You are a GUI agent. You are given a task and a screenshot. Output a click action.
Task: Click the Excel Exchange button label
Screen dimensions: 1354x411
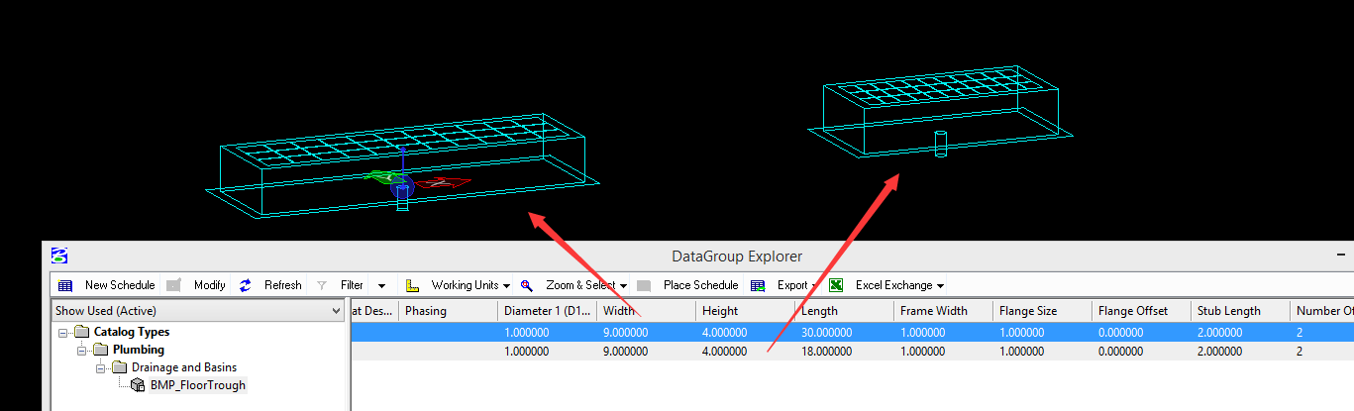(x=893, y=285)
